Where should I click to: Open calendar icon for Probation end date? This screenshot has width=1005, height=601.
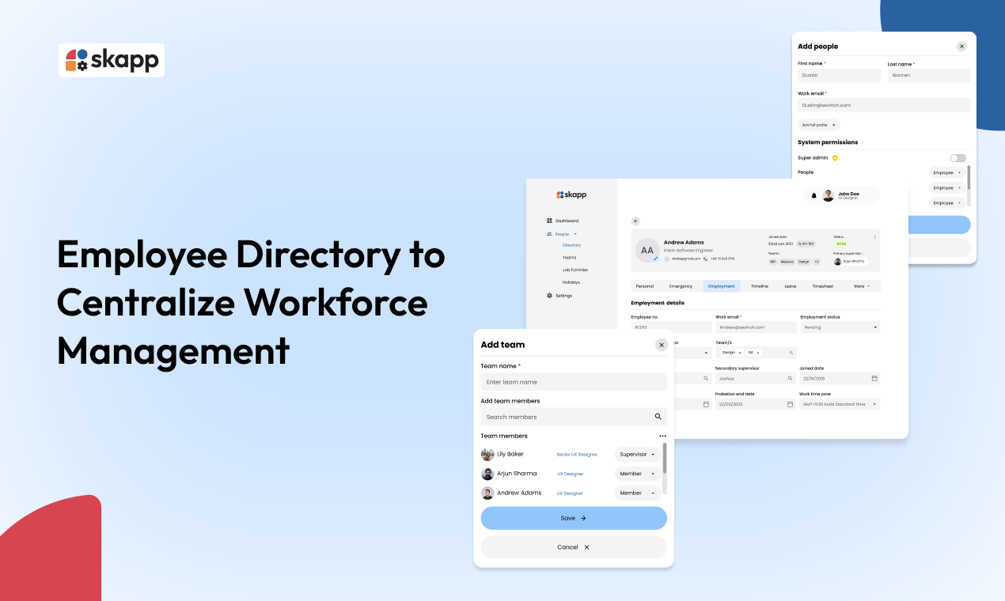[790, 404]
